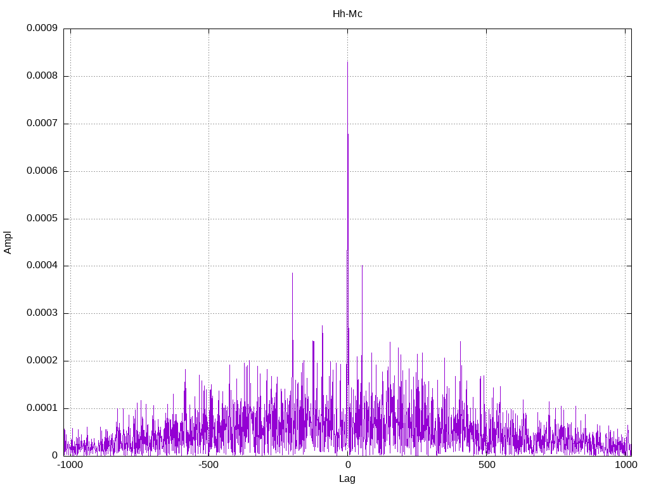
Task: Click the x-axis label "Lag"
Action: click(x=347, y=479)
